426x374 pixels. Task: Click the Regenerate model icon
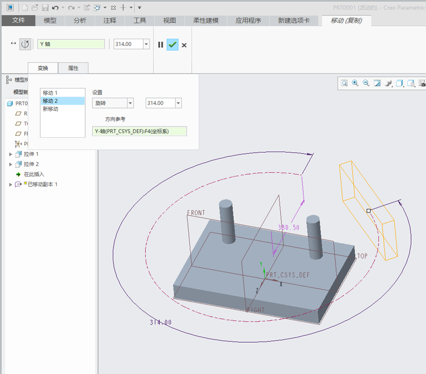[87, 7]
